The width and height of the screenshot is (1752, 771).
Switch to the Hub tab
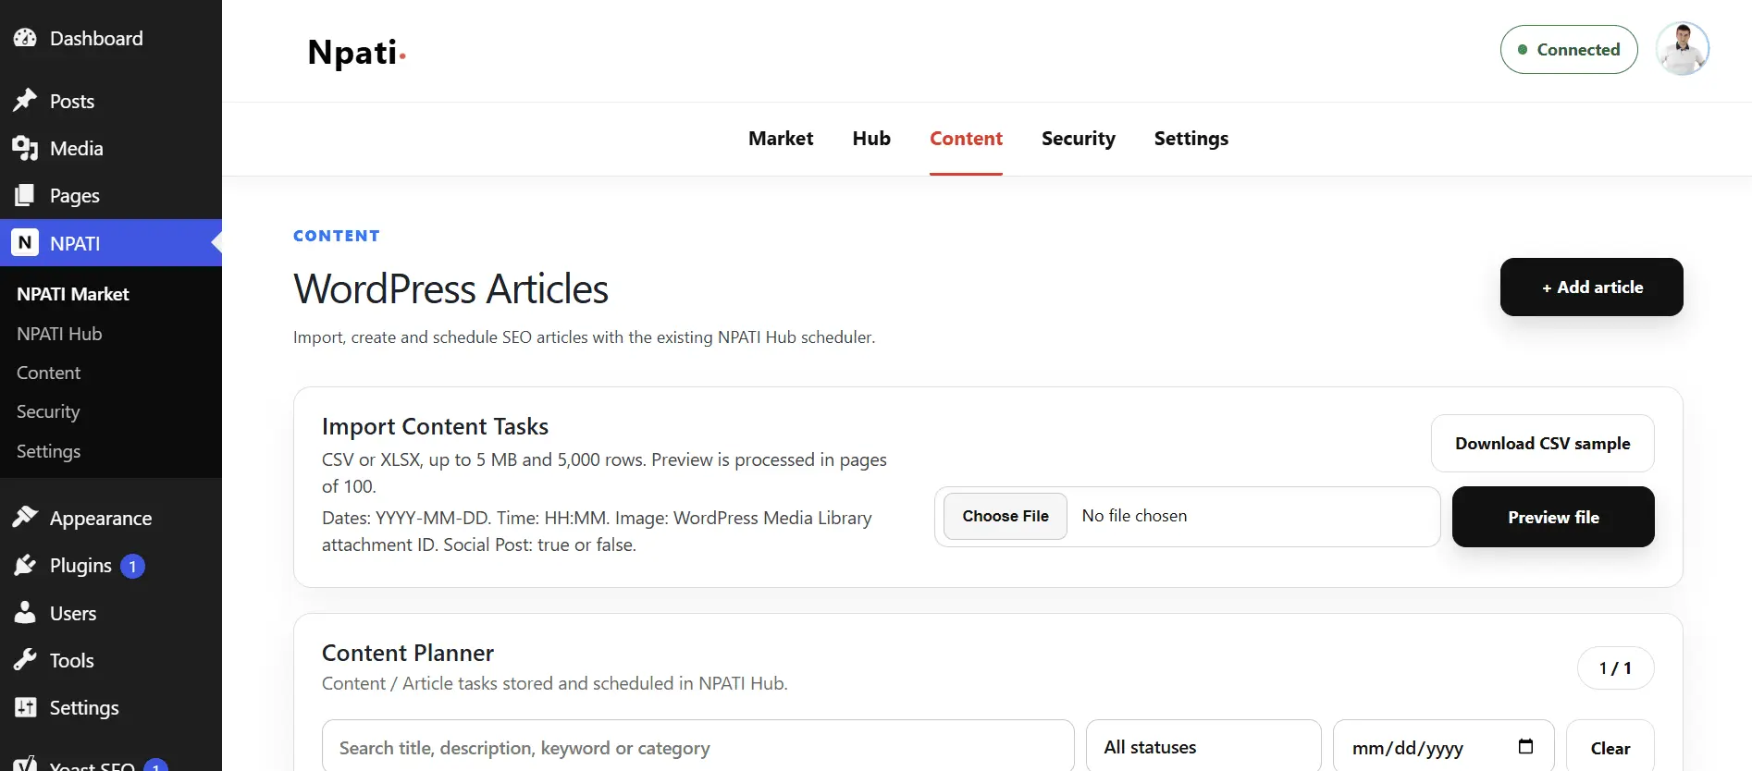[871, 139]
